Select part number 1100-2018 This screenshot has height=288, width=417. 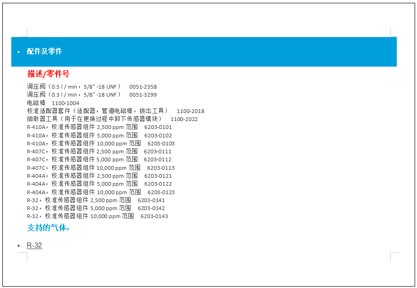coord(190,111)
